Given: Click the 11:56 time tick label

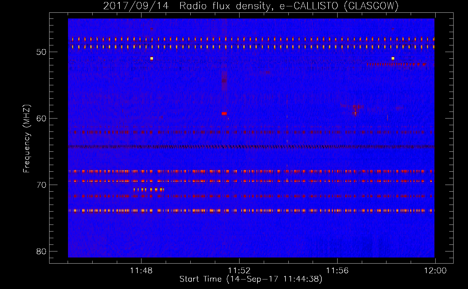Looking at the screenshot, I should point(337,271).
